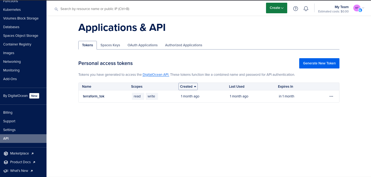The height and width of the screenshot is (177, 371).
Task: Expand the account chevron beside avatar
Action: point(363,8)
